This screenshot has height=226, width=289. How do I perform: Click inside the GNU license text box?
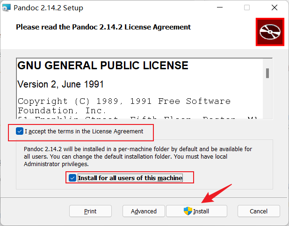click(x=140, y=89)
